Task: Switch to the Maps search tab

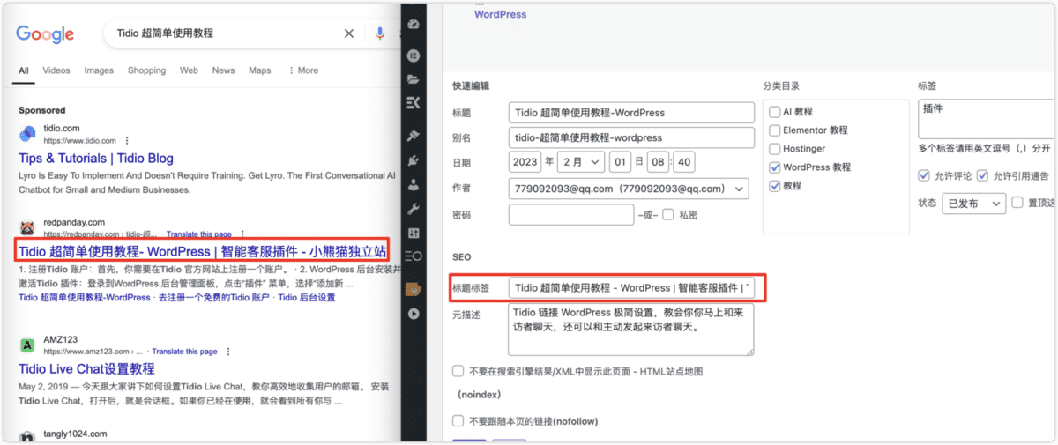Action: click(259, 70)
